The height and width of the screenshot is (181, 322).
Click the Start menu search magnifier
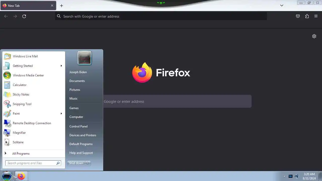58,163
